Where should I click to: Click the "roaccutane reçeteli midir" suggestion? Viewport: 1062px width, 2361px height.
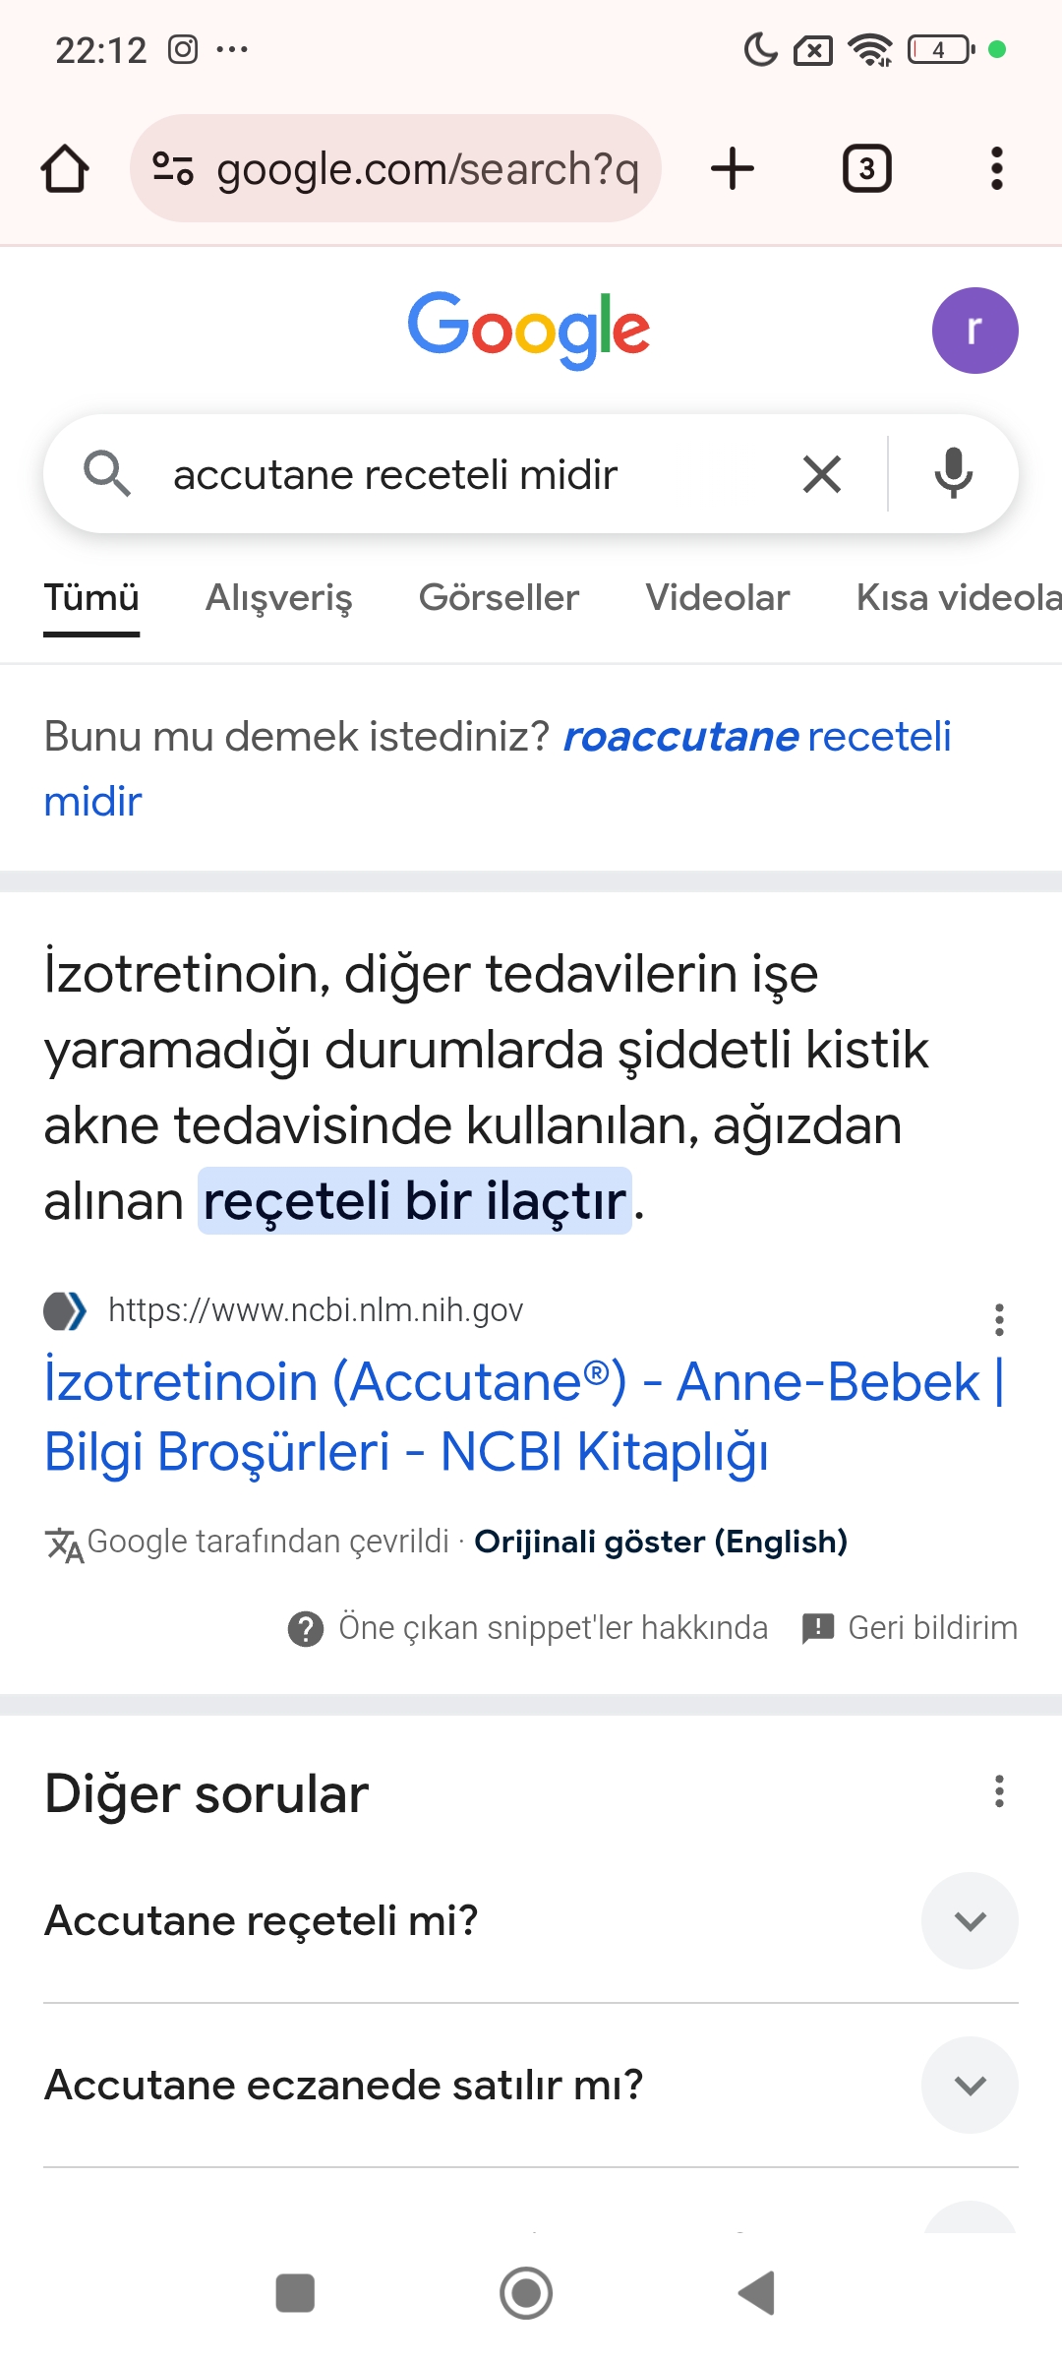coord(755,738)
